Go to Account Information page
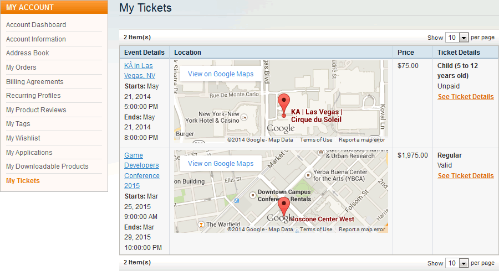The width and height of the screenshot is (499, 271). [x=36, y=39]
